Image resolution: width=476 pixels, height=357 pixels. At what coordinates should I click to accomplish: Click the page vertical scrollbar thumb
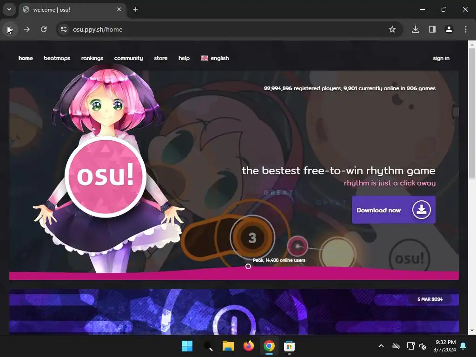472,114
